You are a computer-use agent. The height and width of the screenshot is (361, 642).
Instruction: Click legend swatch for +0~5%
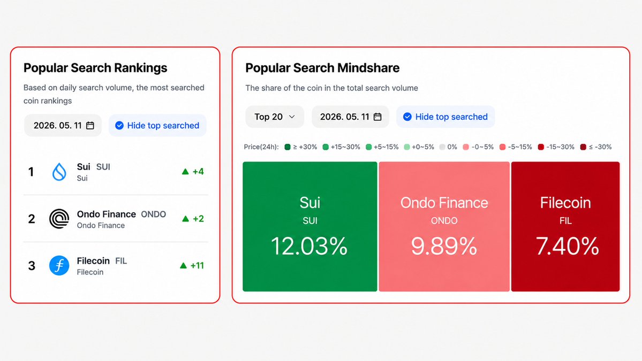click(x=406, y=147)
